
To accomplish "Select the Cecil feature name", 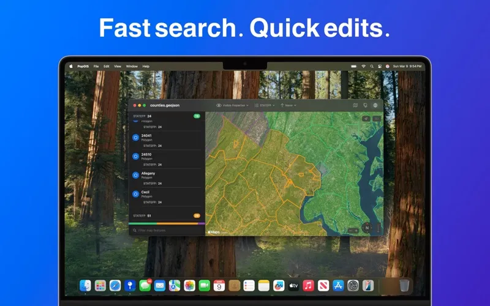I will [145, 192].
